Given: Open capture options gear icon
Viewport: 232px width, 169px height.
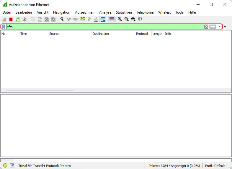Looking at the screenshot, I should pos(24,19).
